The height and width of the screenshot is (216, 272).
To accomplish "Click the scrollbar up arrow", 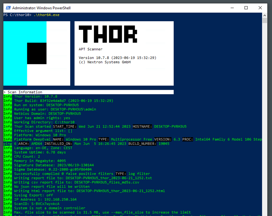I will click(x=265, y=15).
